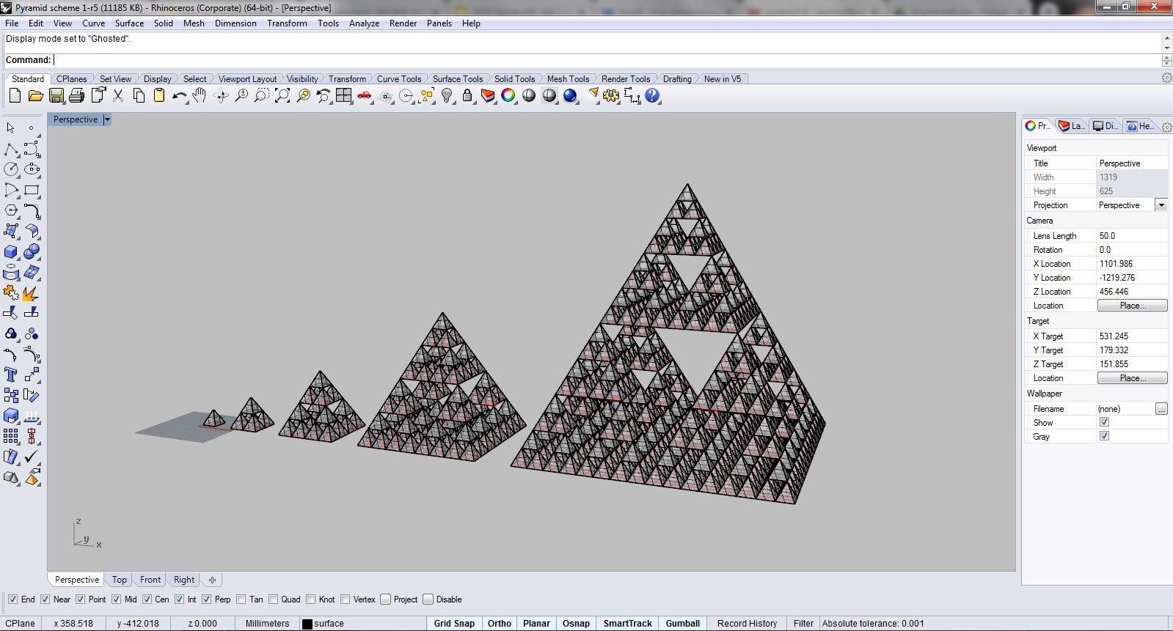Click the lock objects padlock icon
Image resolution: width=1173 pixels, height=631 pixels.
click(x=467, y=96)
